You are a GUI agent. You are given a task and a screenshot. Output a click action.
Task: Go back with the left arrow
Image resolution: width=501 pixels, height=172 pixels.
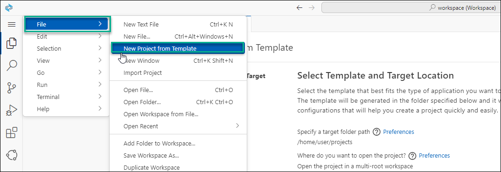click(x=299, y=7)
